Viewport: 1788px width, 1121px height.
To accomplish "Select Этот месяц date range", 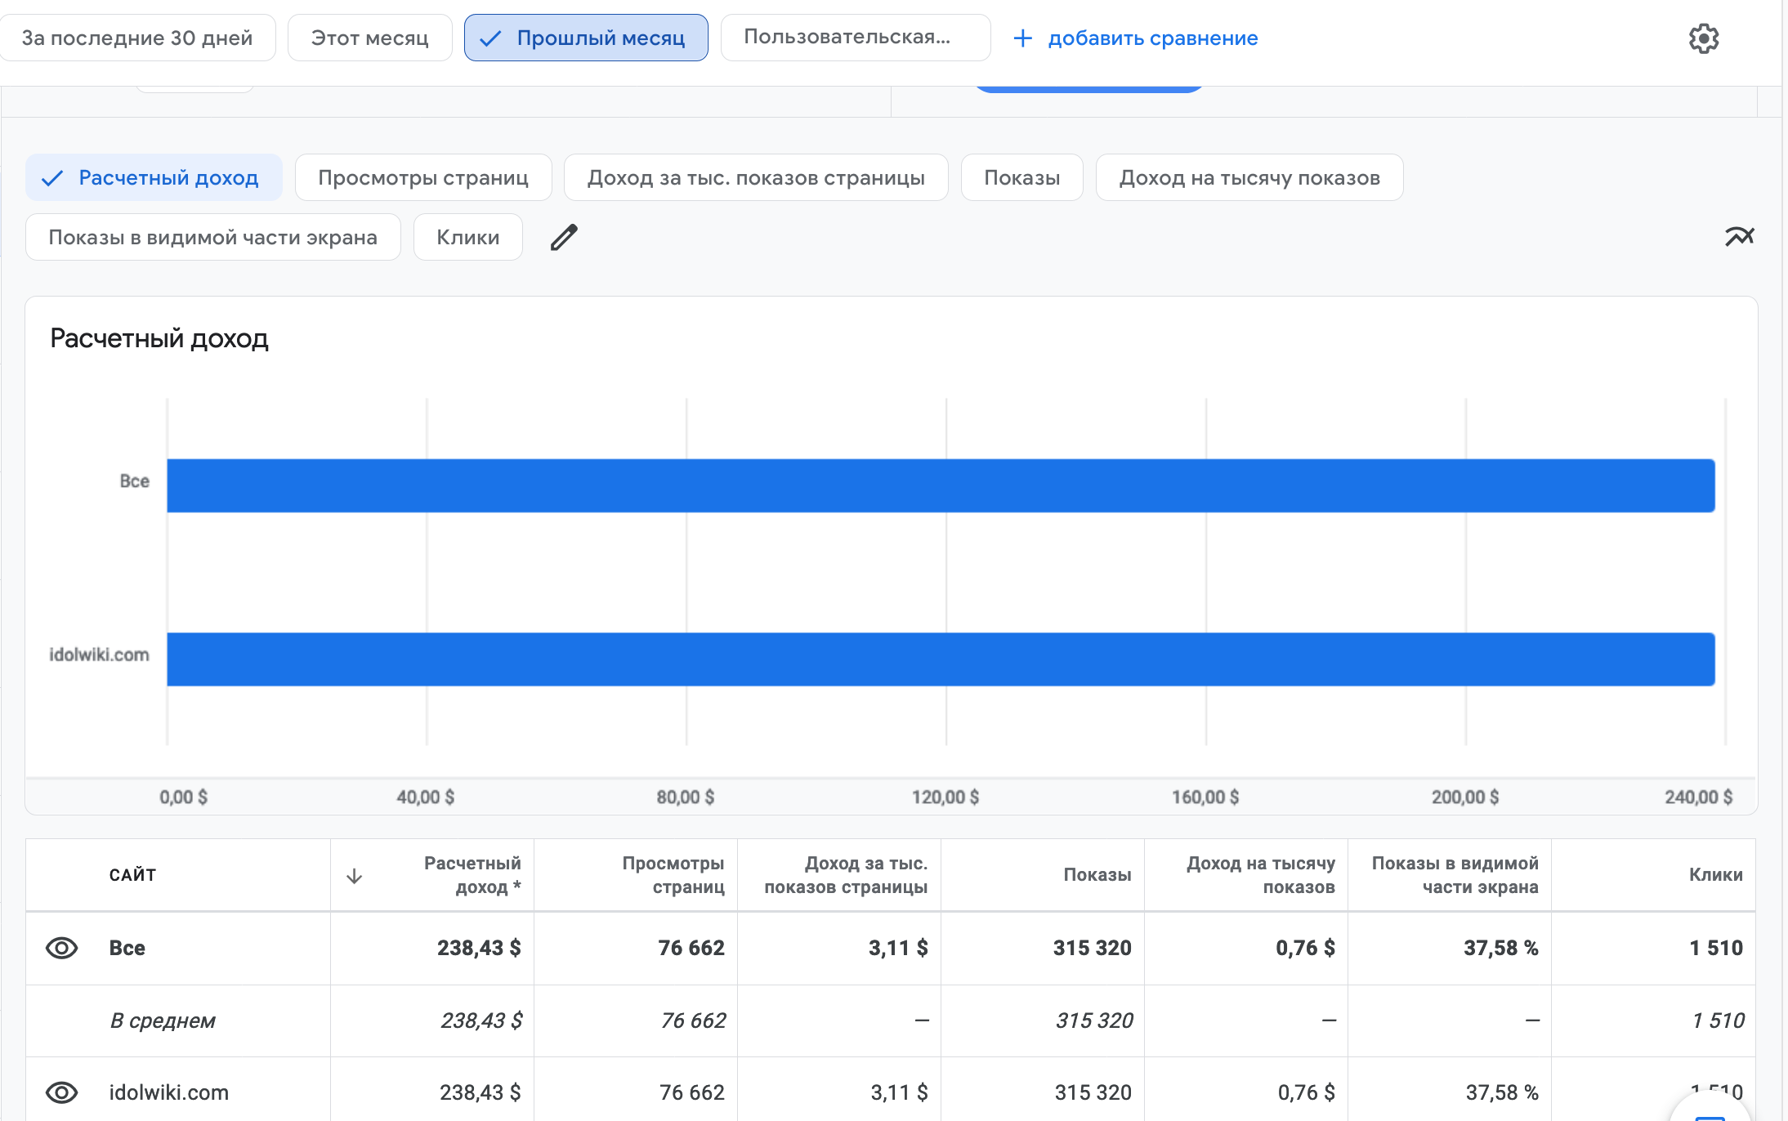I will [369, 38].
